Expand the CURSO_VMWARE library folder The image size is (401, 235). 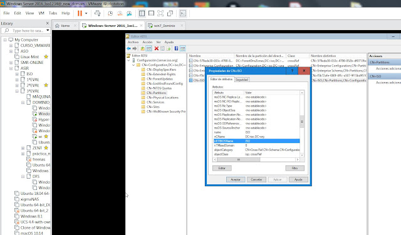pos(11,46)
